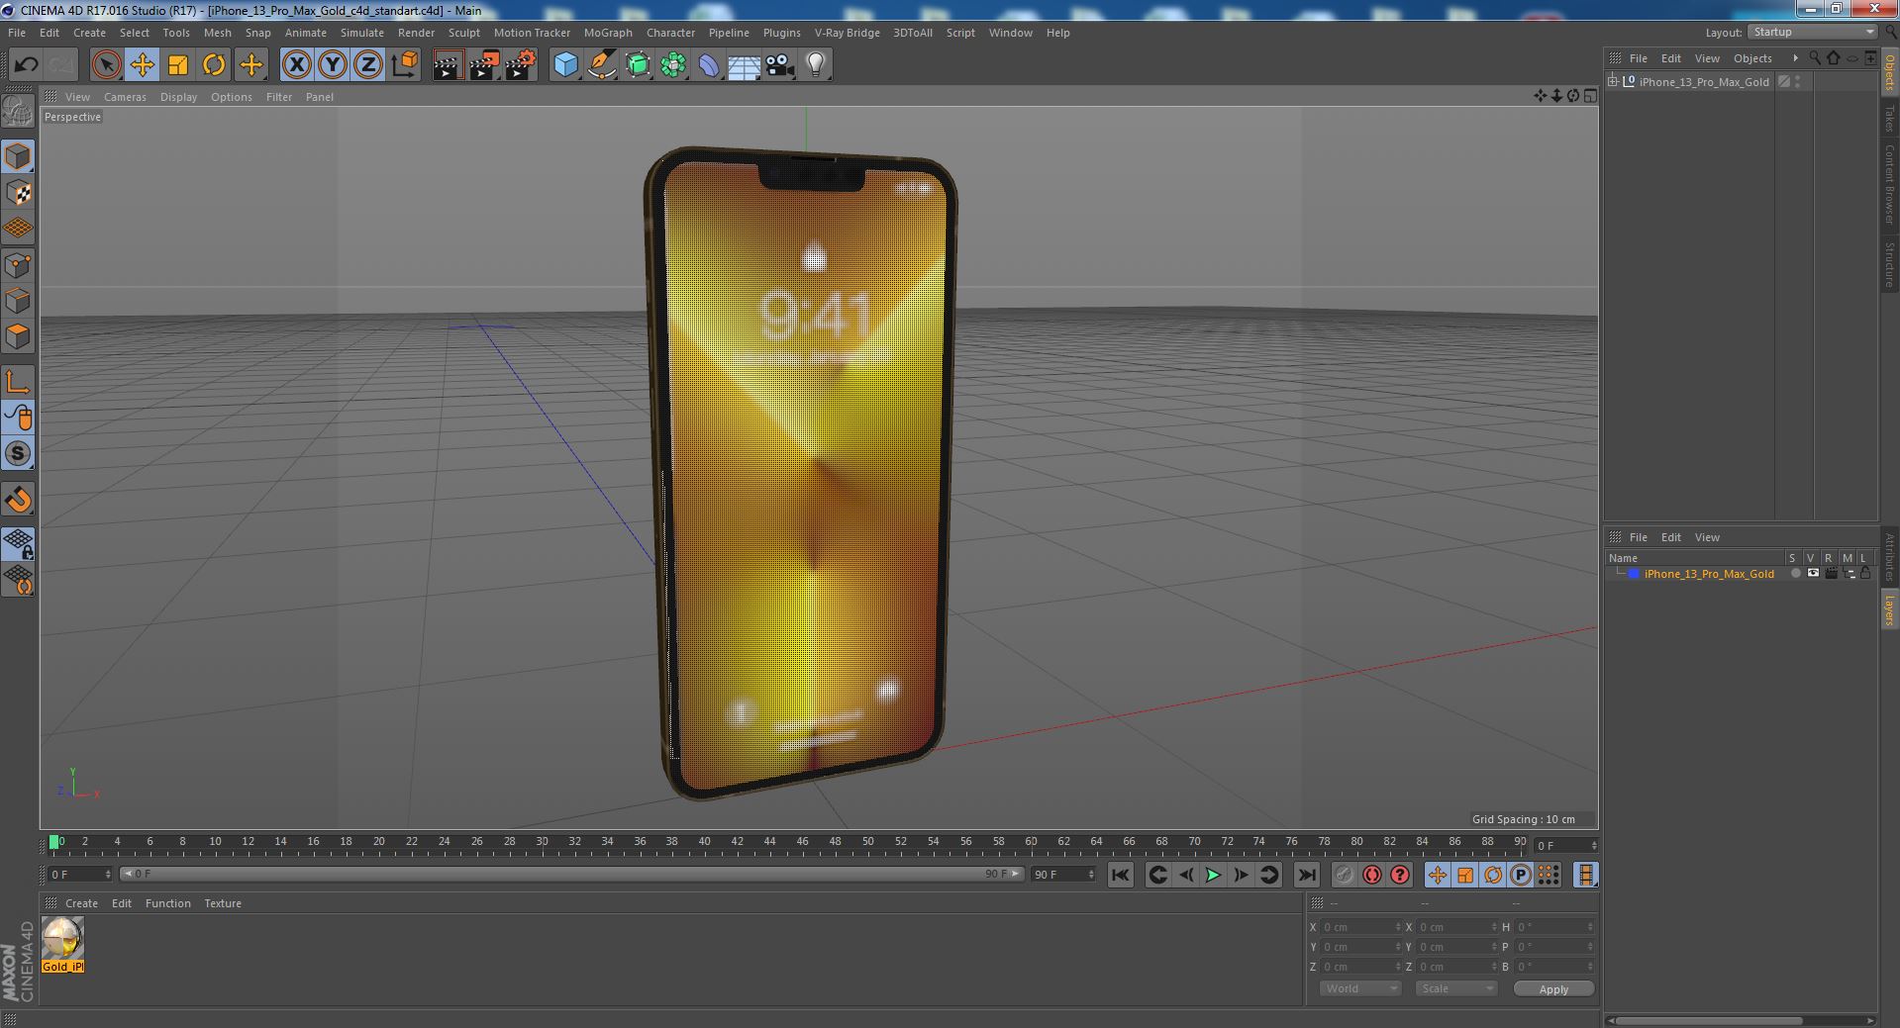The image size is (1900, 1028).
Task: Play the animation forwards
Action: (1213, 875)
